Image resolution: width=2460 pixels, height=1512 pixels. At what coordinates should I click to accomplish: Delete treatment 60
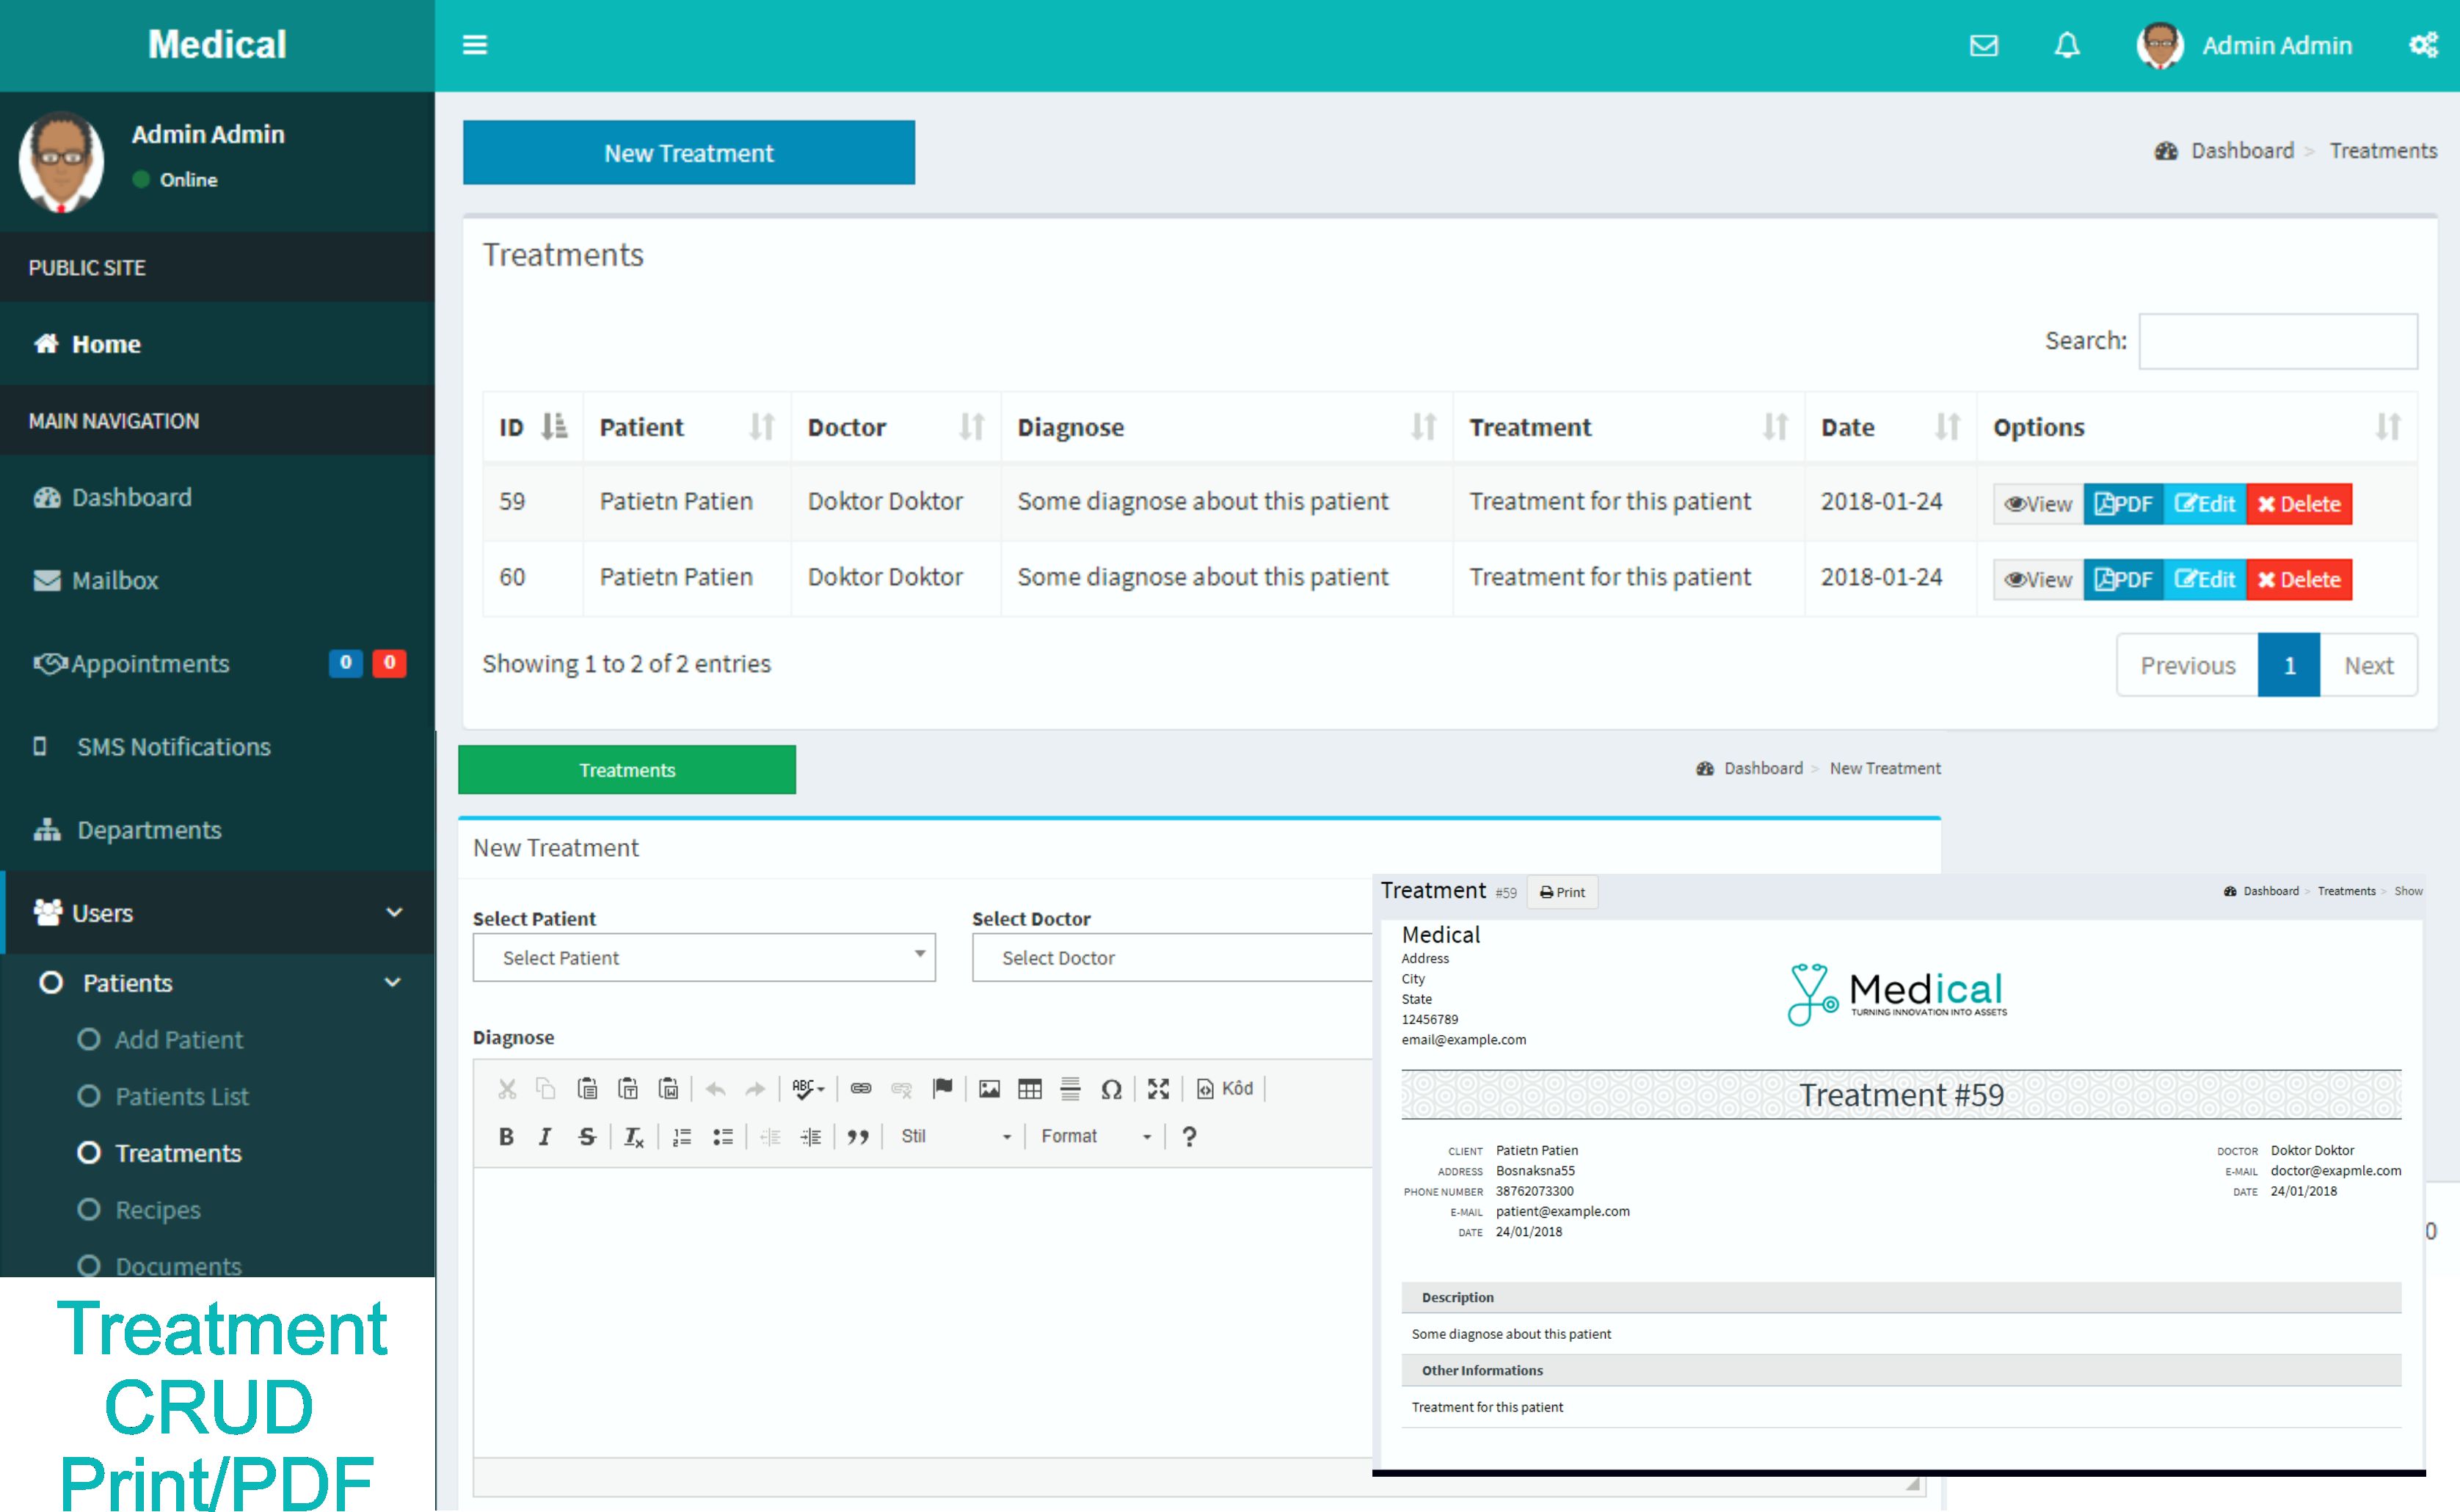(2299, 580)
